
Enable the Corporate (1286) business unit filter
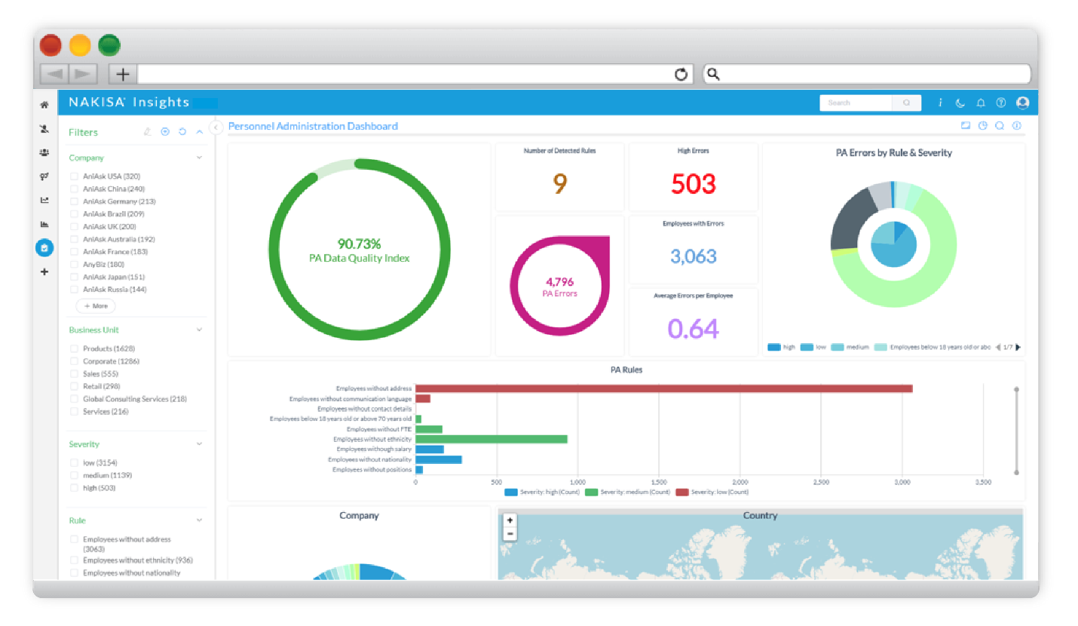pyautogui.click(x=74, y=361)
